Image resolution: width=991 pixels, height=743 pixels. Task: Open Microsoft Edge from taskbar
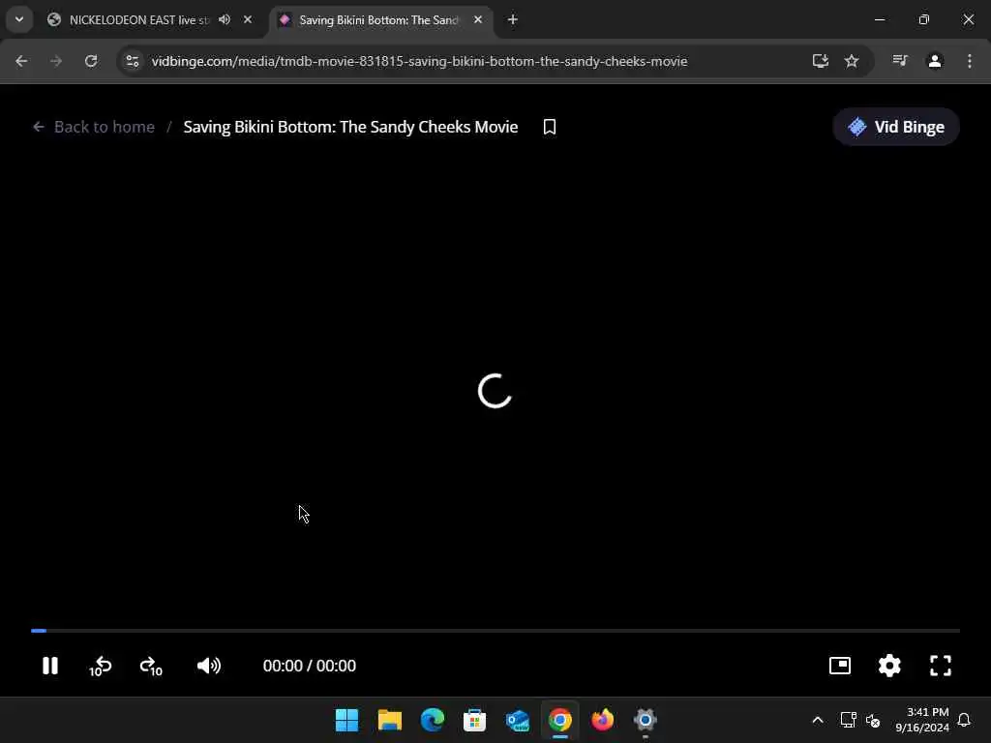point(433,720)
